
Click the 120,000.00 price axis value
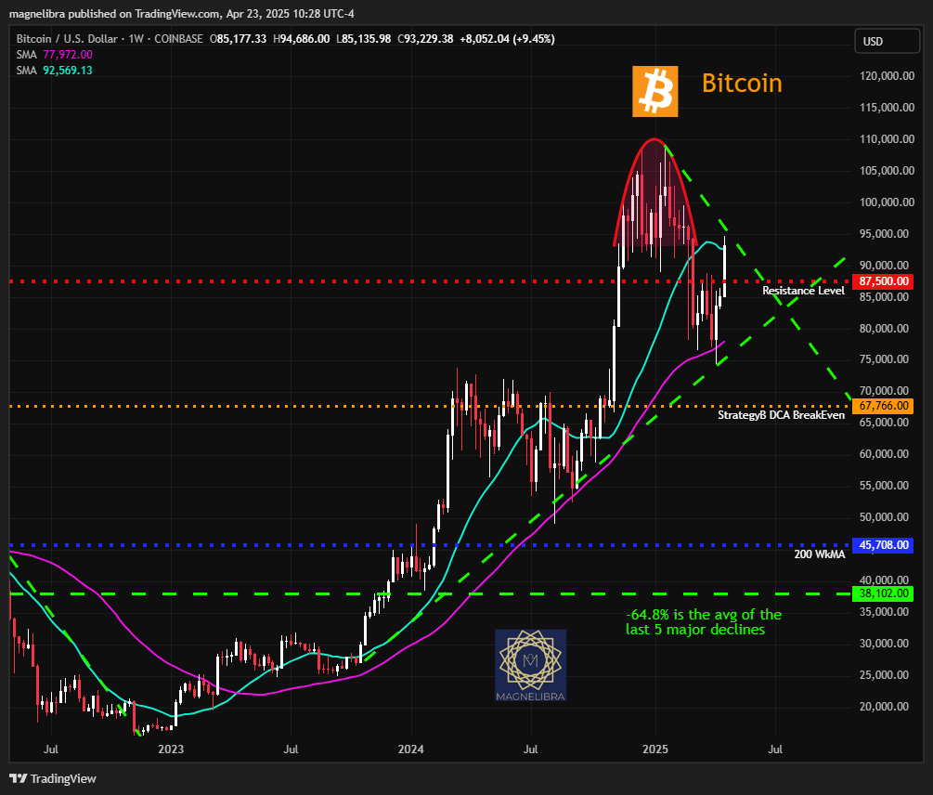(887, 76)
